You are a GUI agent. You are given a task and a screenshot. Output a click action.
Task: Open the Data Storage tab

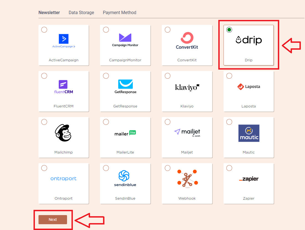coord(81,13)
